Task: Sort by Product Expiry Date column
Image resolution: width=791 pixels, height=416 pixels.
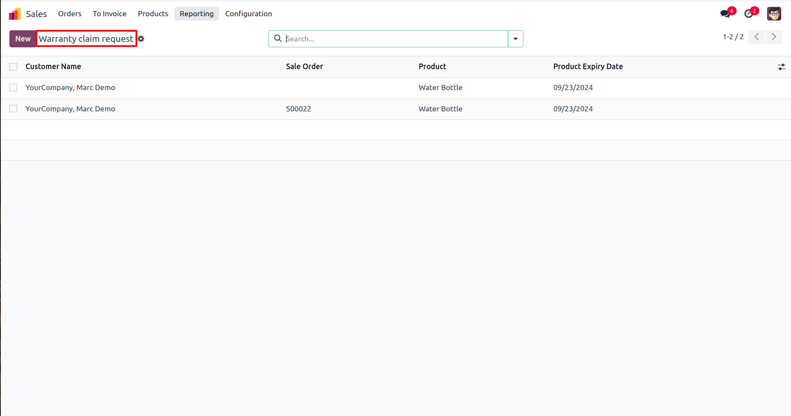Action: (x=588, y=67)
